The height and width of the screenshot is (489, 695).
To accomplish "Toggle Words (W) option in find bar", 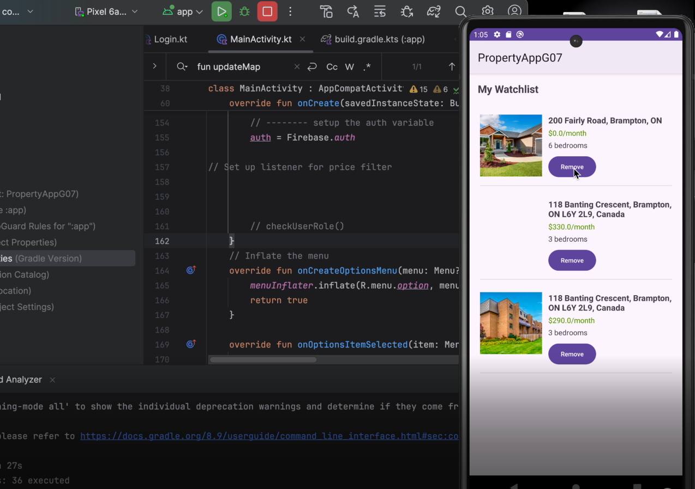I will tap(350, 67).
